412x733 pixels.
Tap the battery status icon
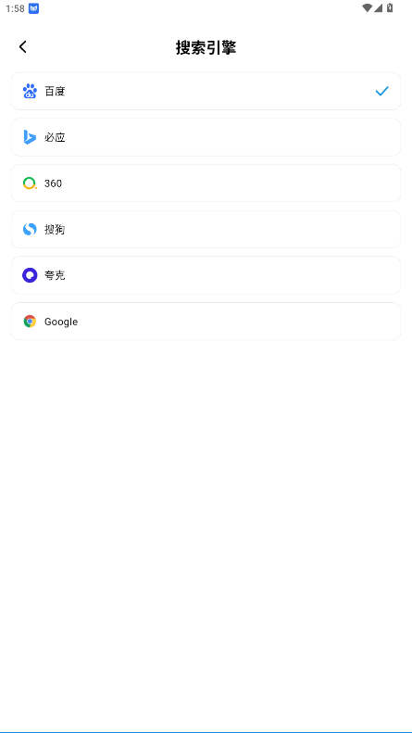tap(390, 8)
